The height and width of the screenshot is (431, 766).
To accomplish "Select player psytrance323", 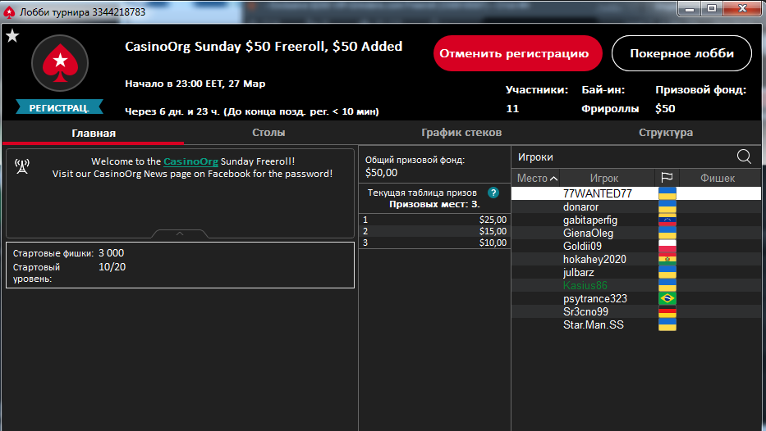I will tap(636, 298).
